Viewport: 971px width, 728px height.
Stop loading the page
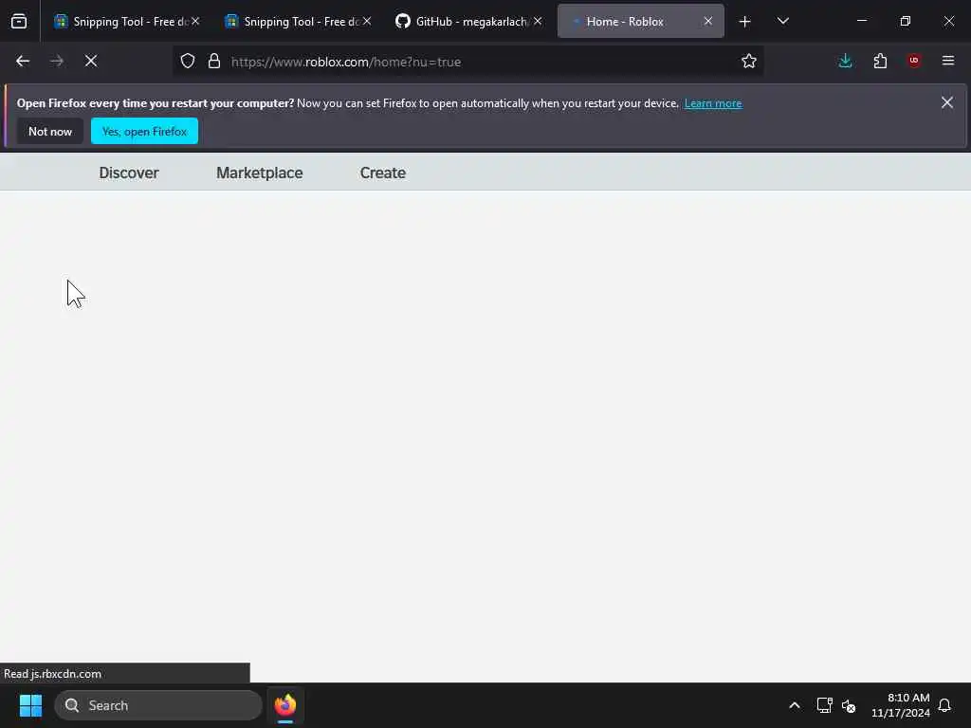[91, 62]
